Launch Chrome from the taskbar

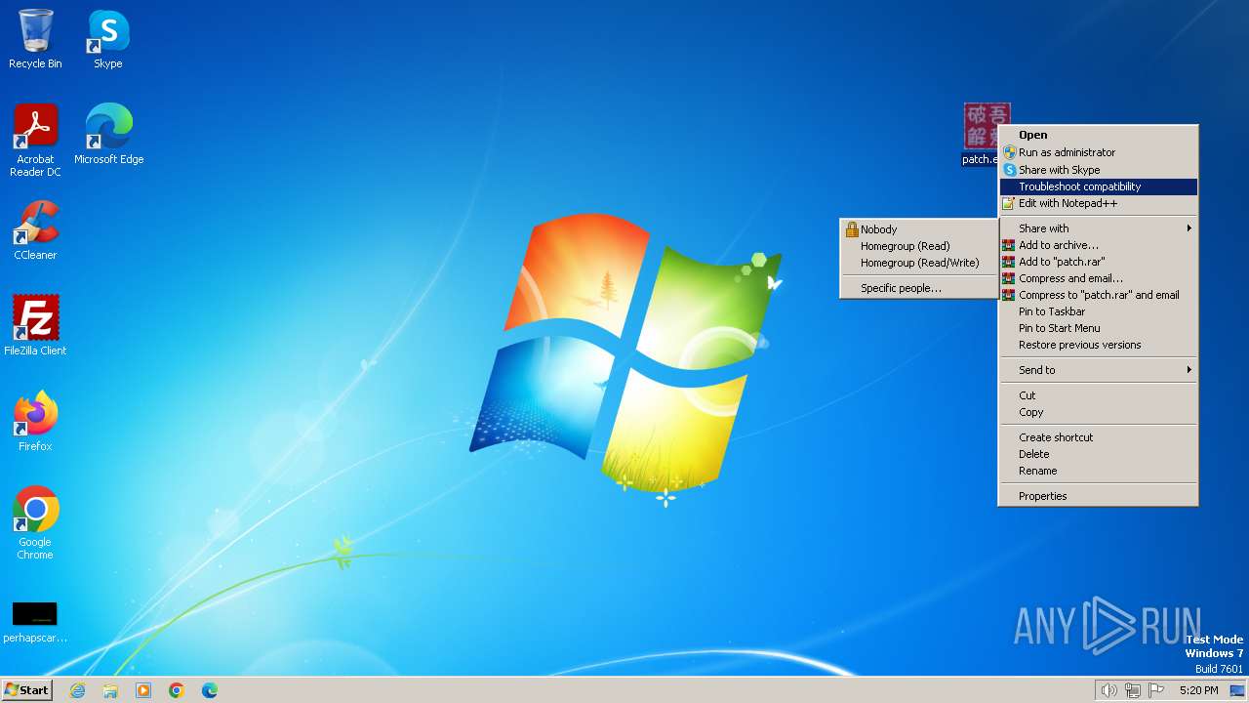tap(177, 690)
